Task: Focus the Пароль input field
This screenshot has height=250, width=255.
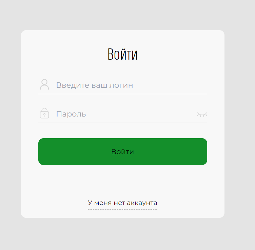Action: click(123, 114)
